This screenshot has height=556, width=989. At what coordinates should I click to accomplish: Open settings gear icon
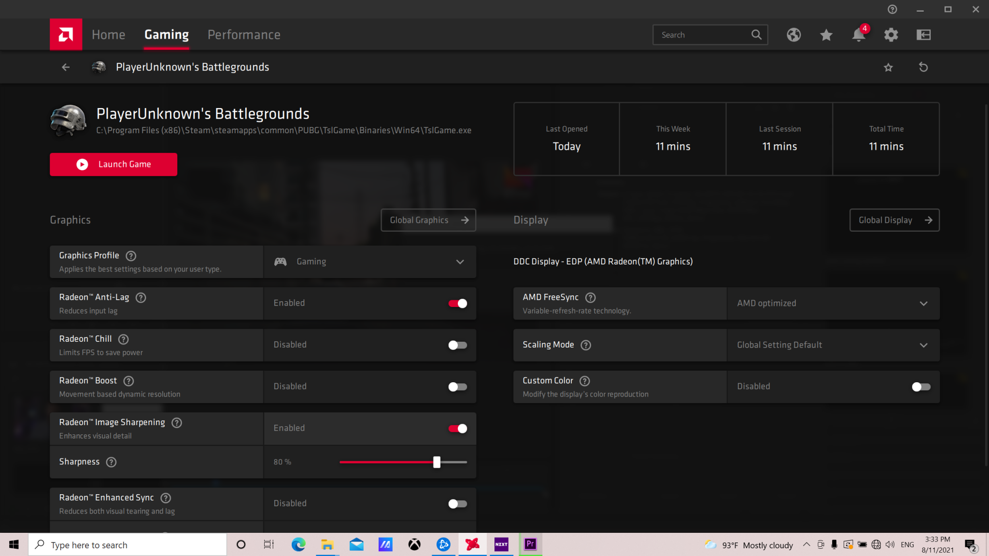pyautogui.click(x=891, y=35)
